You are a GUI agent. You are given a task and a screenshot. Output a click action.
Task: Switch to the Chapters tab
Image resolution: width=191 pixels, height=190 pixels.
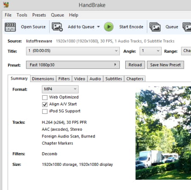pos(135,79)
